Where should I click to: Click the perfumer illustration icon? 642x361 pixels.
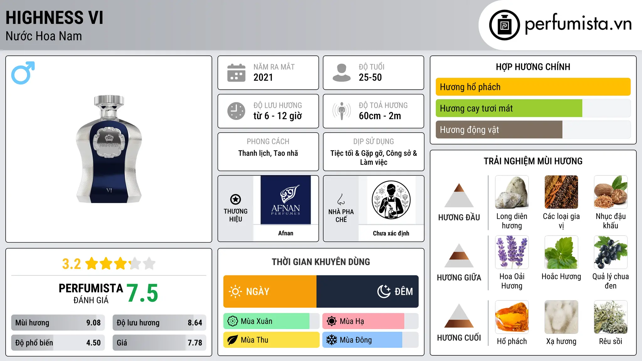[x=391, y=200]
